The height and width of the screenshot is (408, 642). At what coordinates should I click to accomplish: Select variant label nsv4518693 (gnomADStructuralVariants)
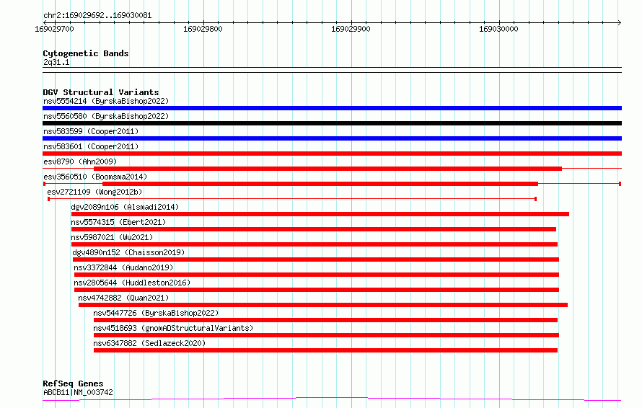click(x=173, y=328)
